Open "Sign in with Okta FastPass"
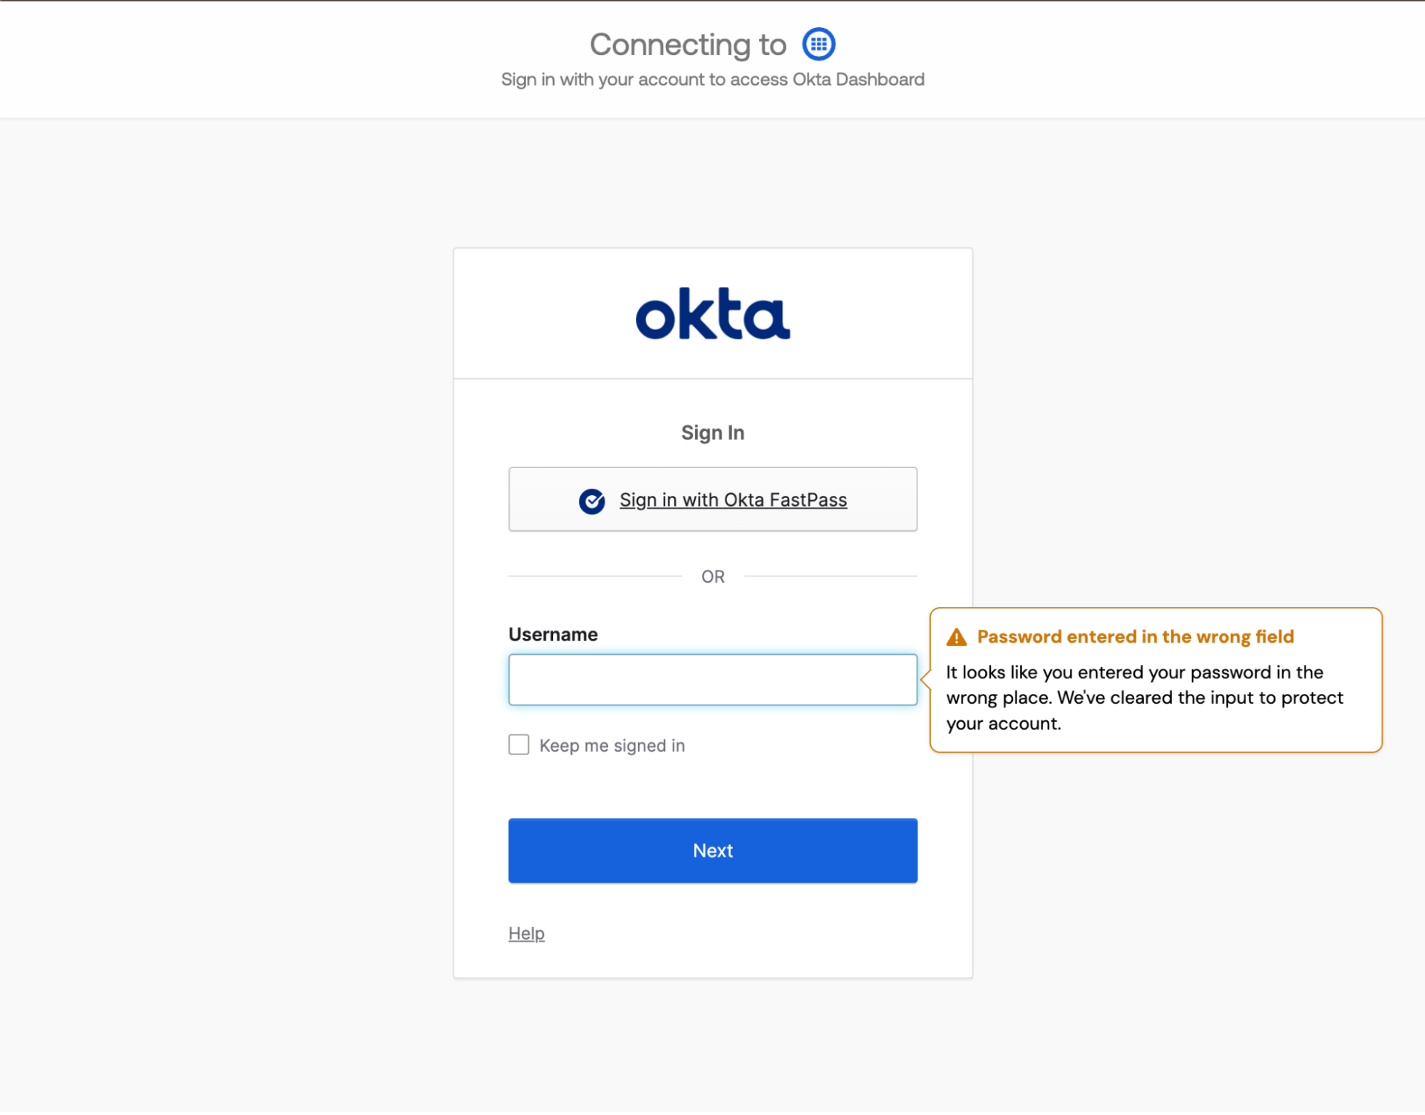Image resolution: width=1425 pixels, height=1115 pixels. (712, 499)
